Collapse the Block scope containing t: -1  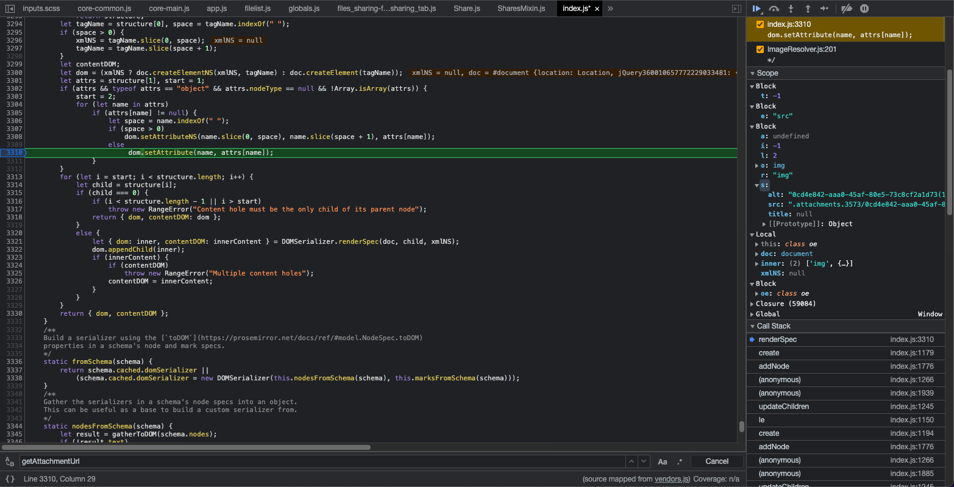tap(752, 86)
